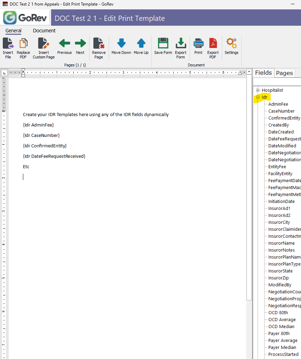Select the InsurorName field in tree

click(x=281, y=243)
